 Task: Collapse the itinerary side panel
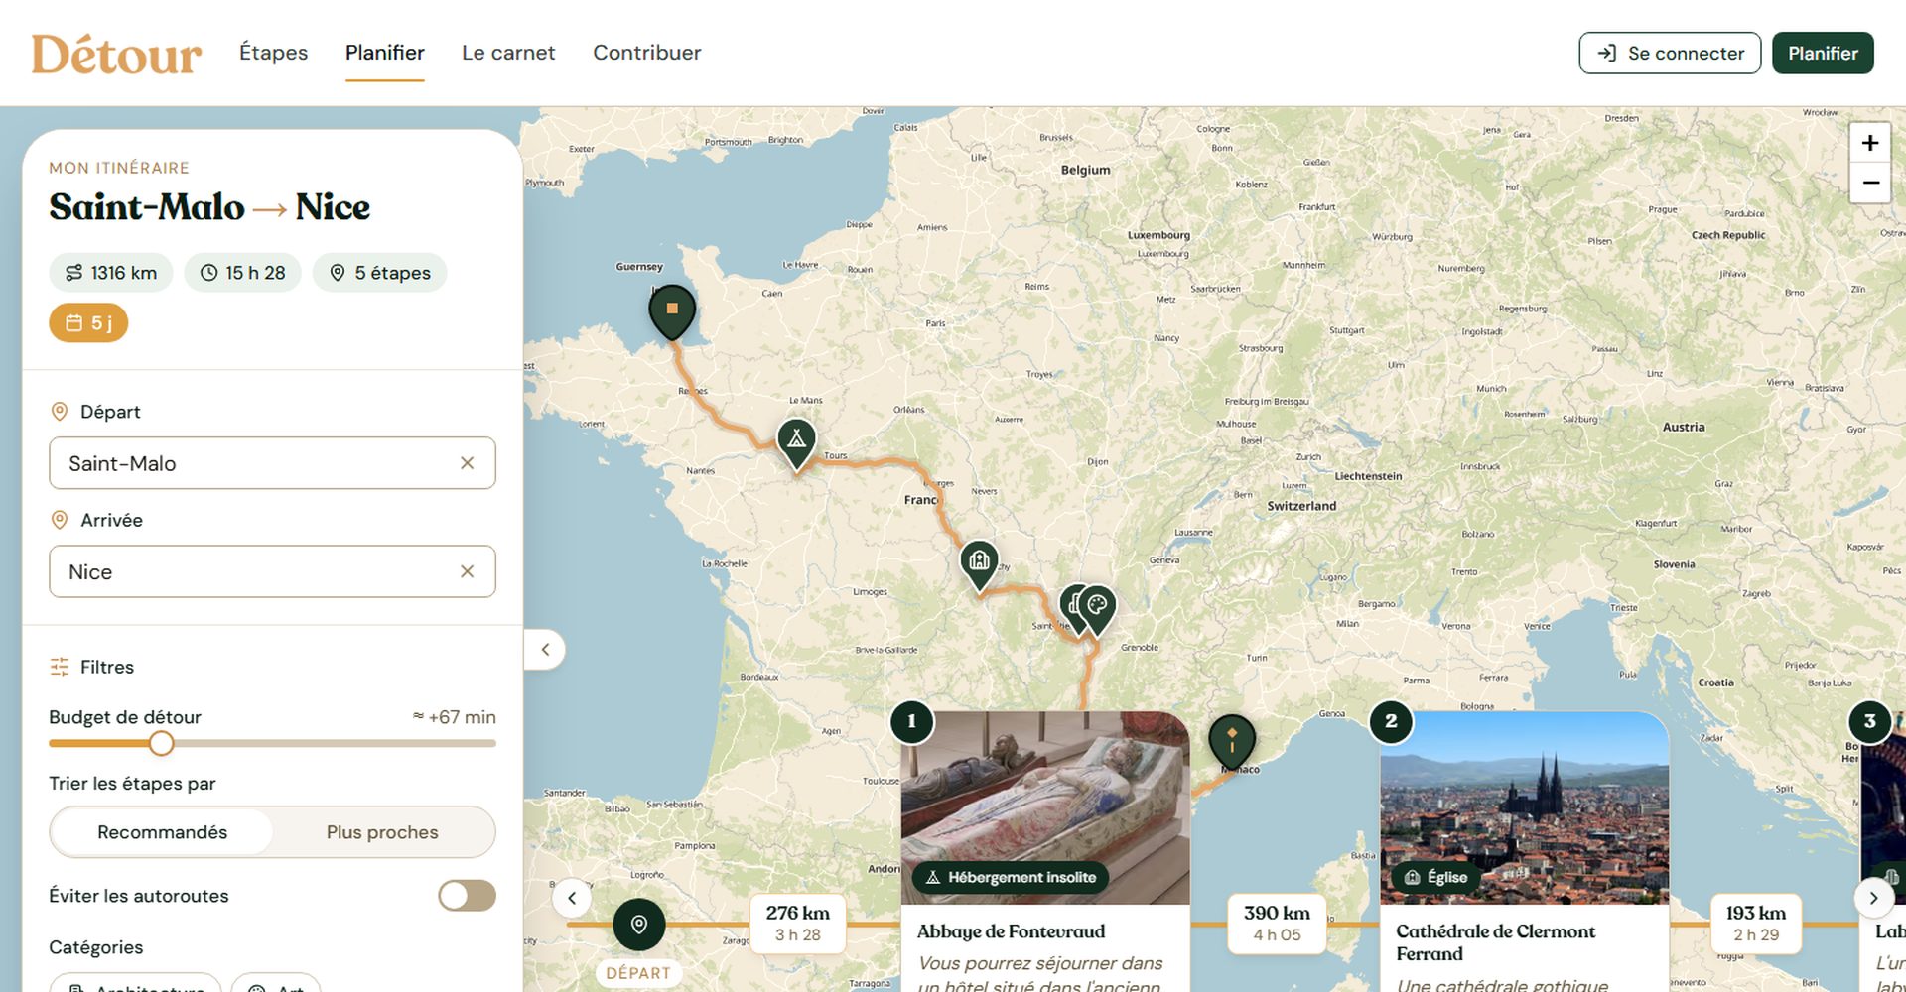(x=545, y=650)
